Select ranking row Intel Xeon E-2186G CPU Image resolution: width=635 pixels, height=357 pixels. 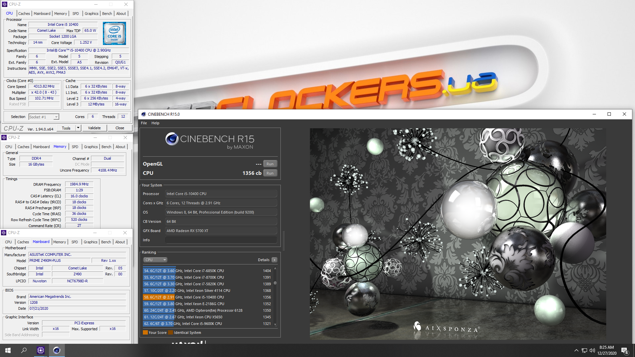click(207, 304)
